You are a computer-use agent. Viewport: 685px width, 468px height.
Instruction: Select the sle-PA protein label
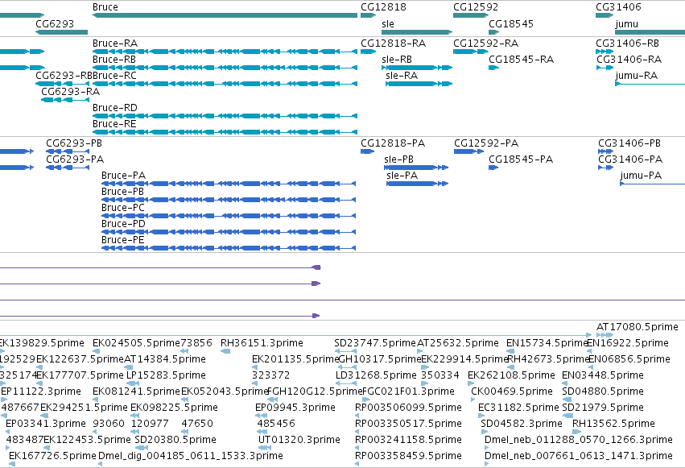point(402,176)
